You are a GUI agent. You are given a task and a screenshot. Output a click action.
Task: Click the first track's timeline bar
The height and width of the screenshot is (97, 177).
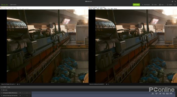[x=103, y=93]
